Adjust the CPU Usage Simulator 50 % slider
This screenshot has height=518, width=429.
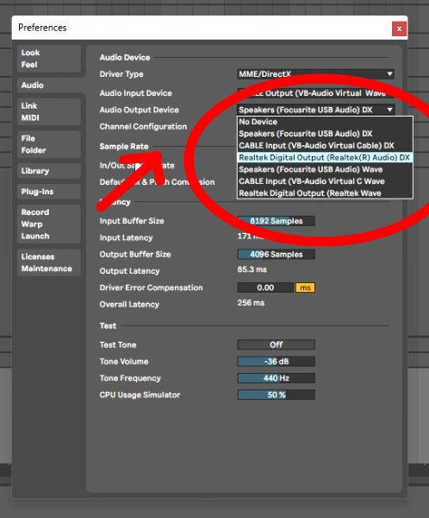(x=276, y=395)
